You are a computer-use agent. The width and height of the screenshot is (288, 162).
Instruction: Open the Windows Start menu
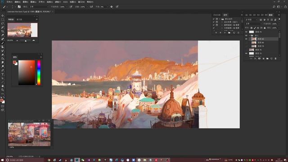pos(2,160)
